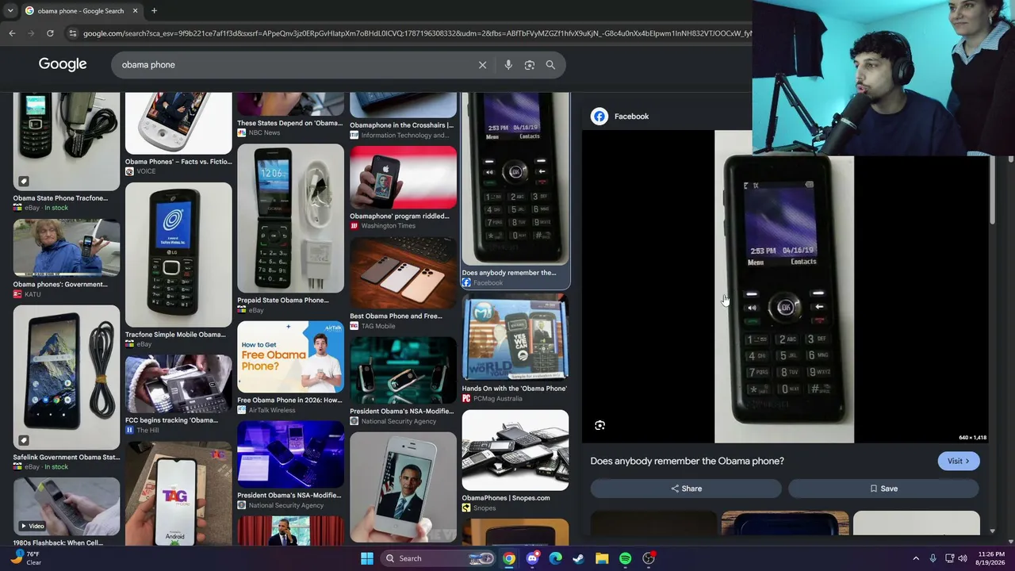Go back with the browser back arrow
This screenshot has width=1015, height=571.
[x=12, y=33]
